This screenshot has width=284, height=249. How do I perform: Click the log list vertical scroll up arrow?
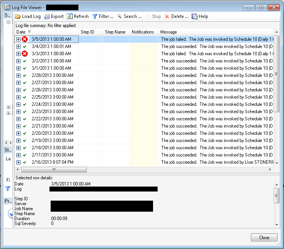[276, 32]
